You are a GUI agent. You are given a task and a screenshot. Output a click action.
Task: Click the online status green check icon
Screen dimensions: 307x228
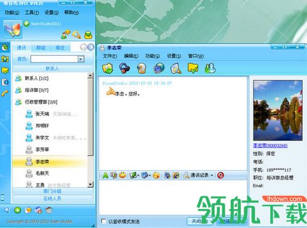pyautogui.click(x=26, y=24)
